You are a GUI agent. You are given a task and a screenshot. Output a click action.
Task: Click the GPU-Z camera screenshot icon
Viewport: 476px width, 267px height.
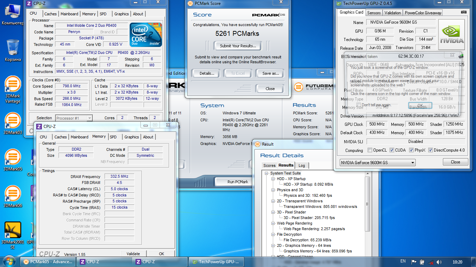(x=463, y=12)
